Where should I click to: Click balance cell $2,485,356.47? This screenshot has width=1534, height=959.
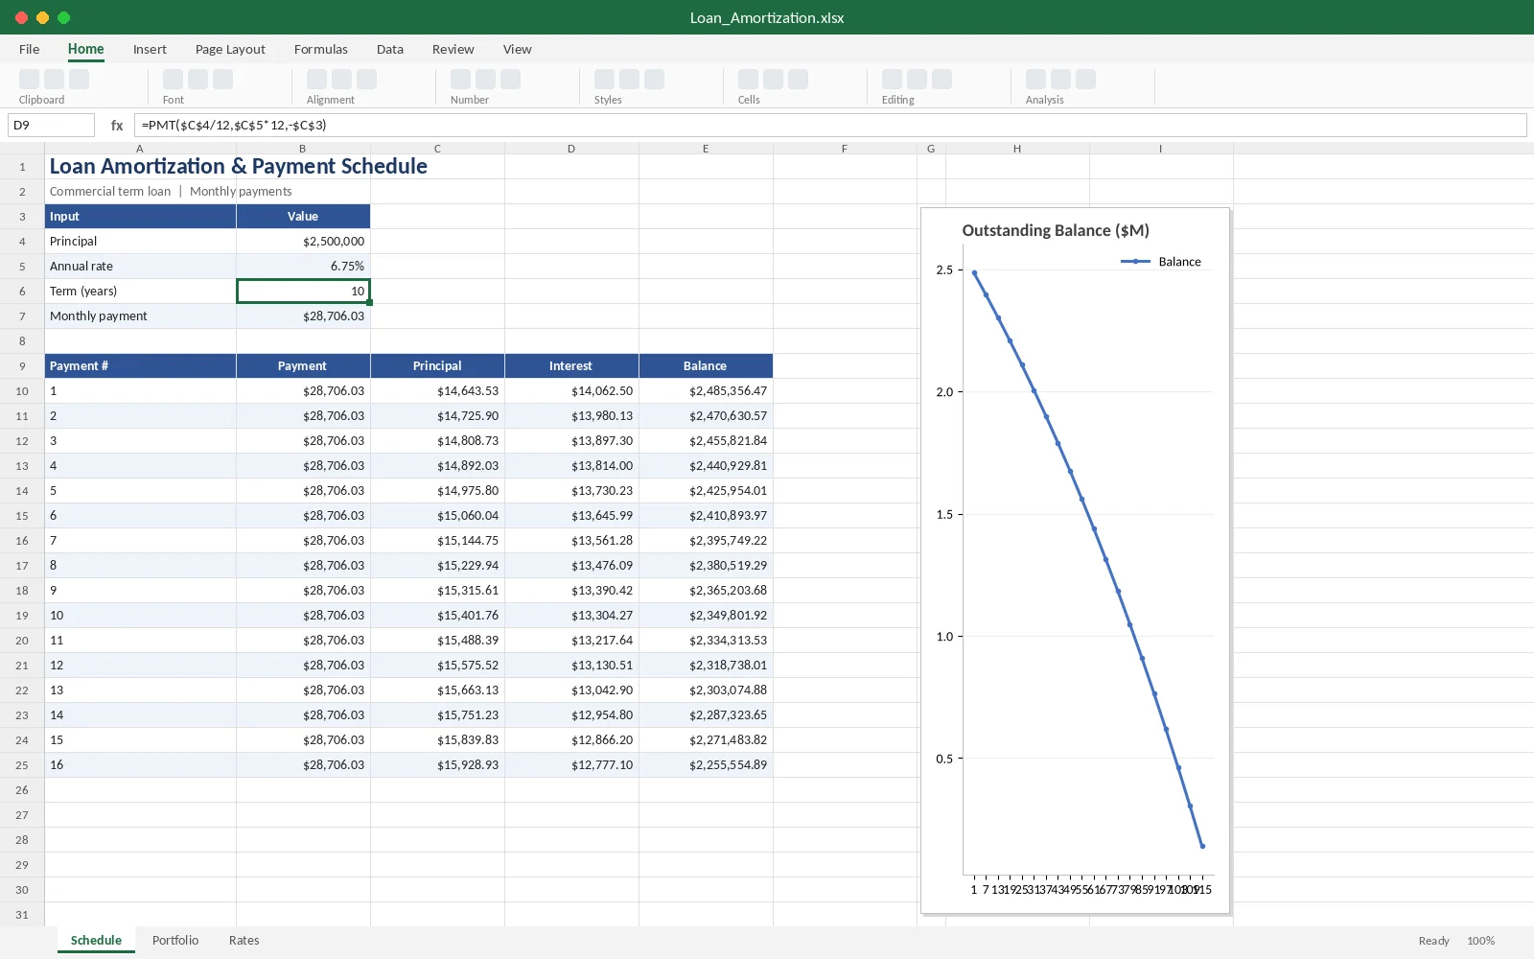[706, 390]
